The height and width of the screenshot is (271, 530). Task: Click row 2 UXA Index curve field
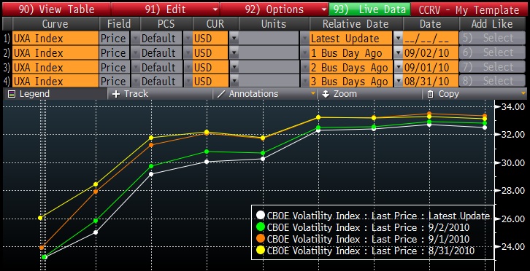pos(55,52)
